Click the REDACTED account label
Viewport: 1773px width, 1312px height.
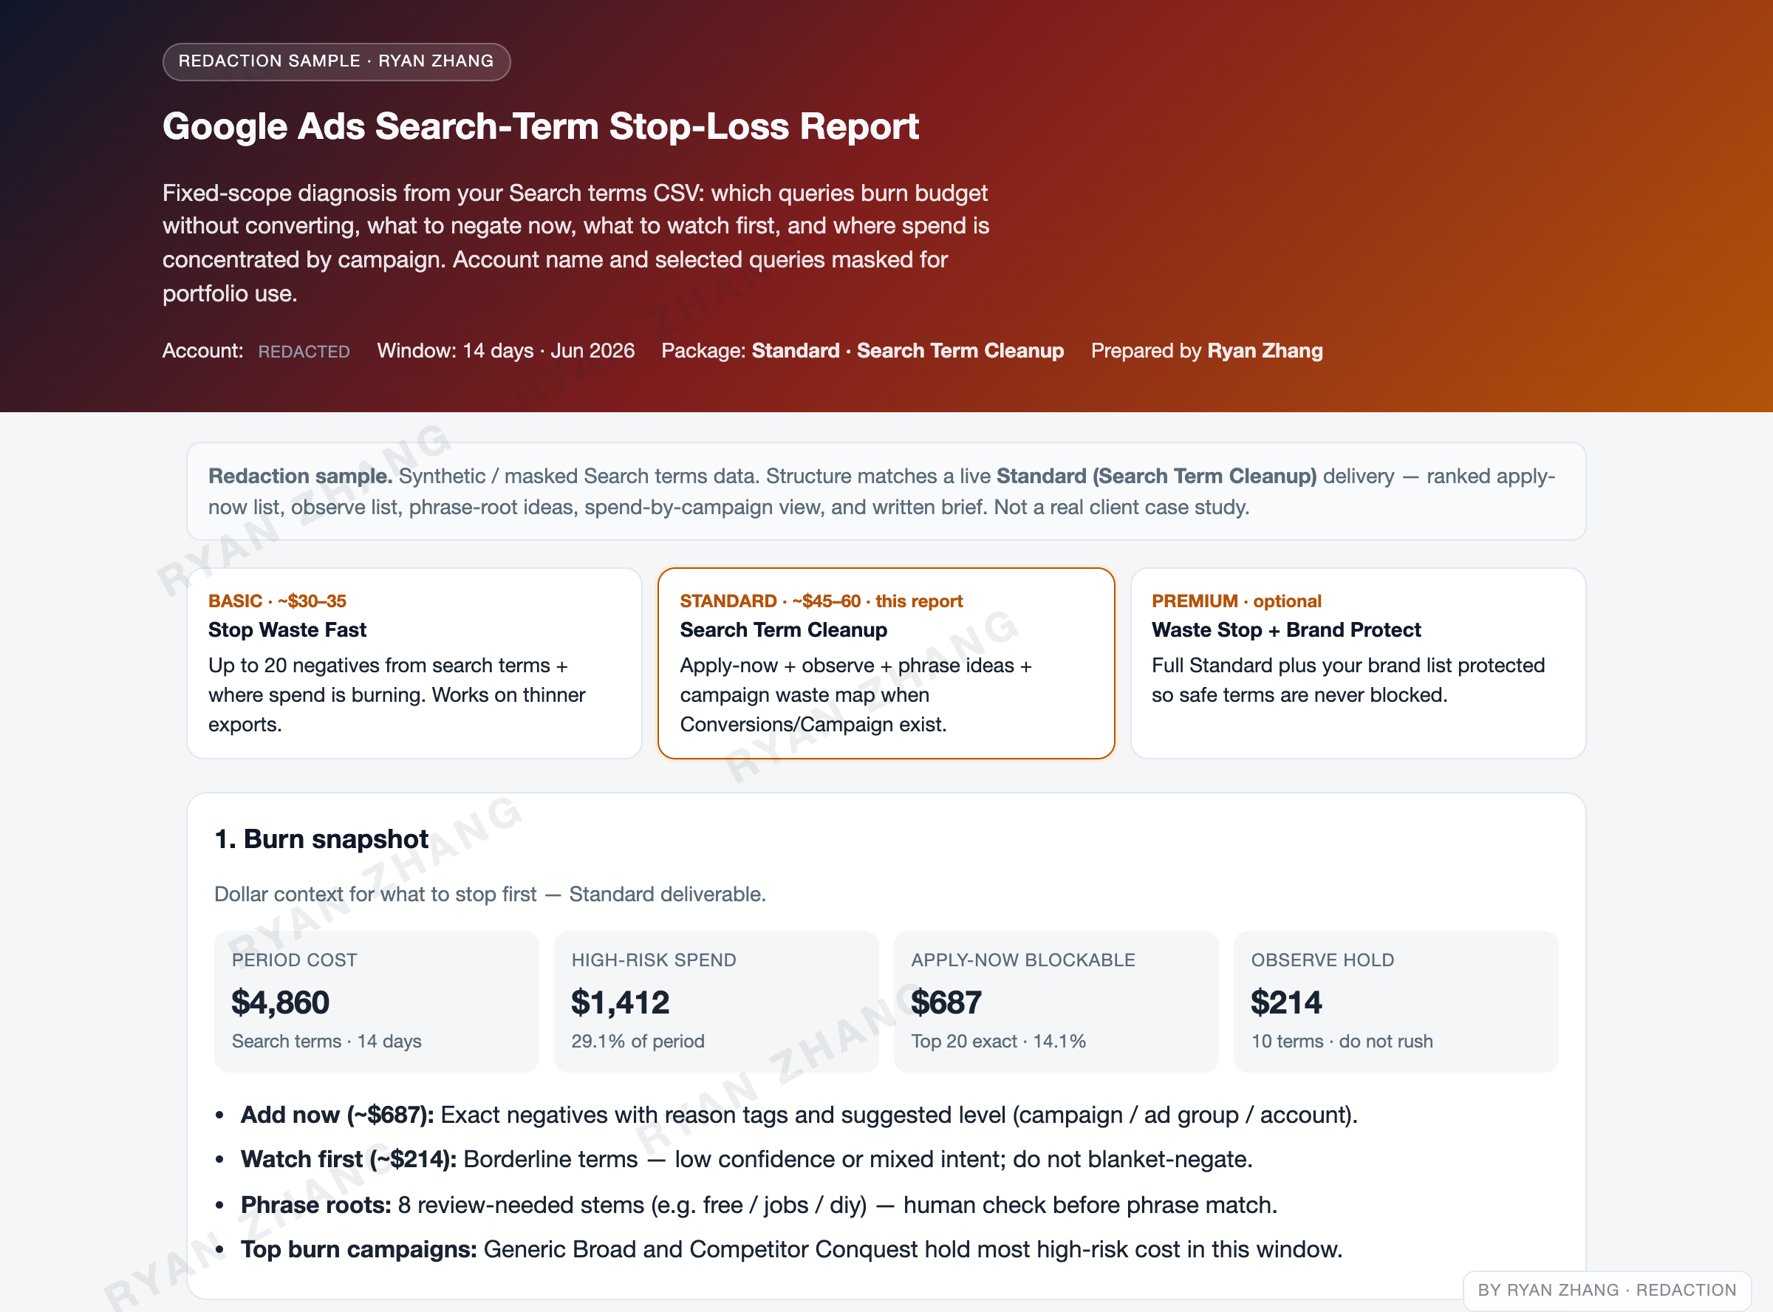point(304,352)
